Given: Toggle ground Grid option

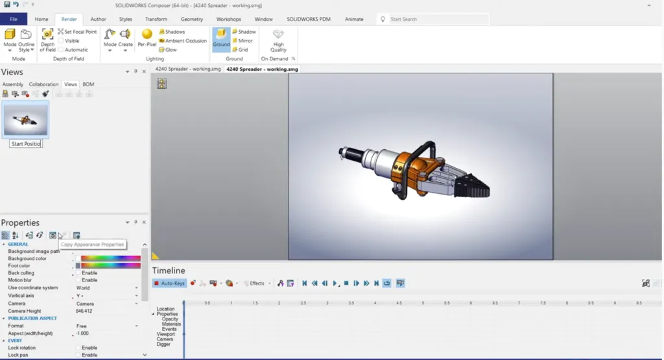Looking at the screenshot, I should tap(240, 49).
